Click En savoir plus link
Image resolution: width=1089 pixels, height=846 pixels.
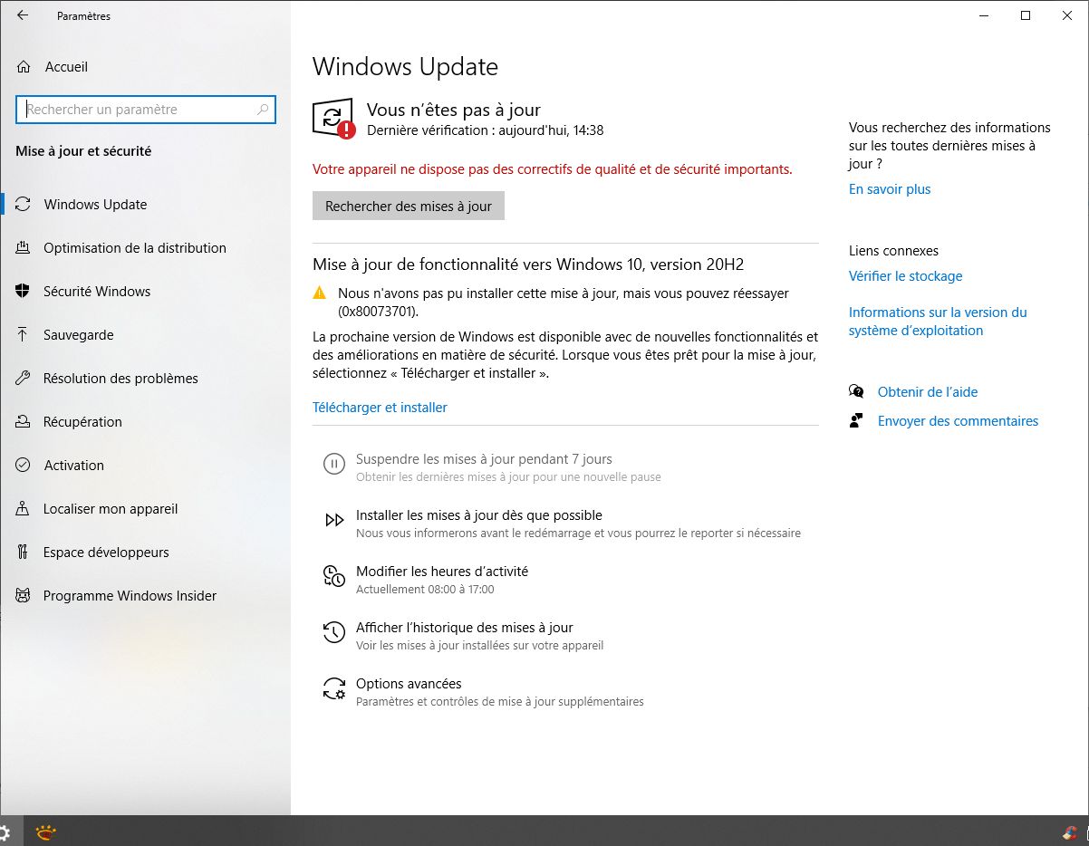coord(890,189)
